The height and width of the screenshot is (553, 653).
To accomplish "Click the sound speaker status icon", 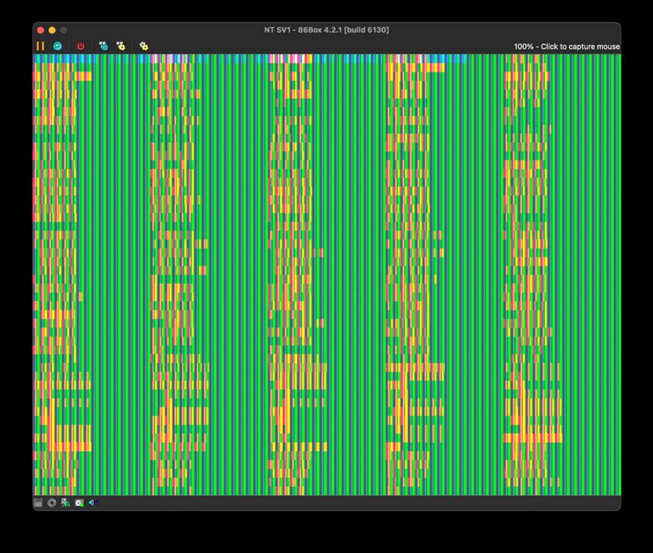I will point(93,503).
